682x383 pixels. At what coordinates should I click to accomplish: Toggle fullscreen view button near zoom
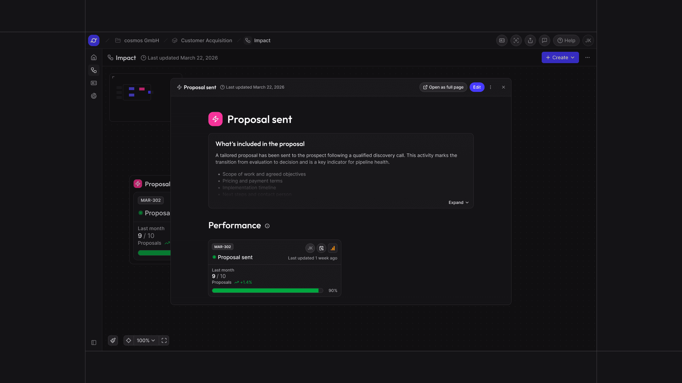[x=164, y=340]
